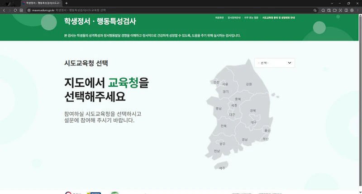Viewport: 362px width, 194px height.
Task: Click the bookmark star icon in address bar
Action: coord(315,10)
